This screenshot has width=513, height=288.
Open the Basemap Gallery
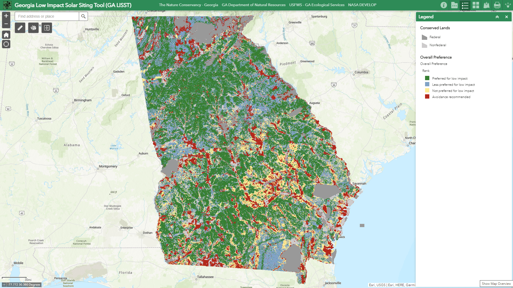pos(476,5)
